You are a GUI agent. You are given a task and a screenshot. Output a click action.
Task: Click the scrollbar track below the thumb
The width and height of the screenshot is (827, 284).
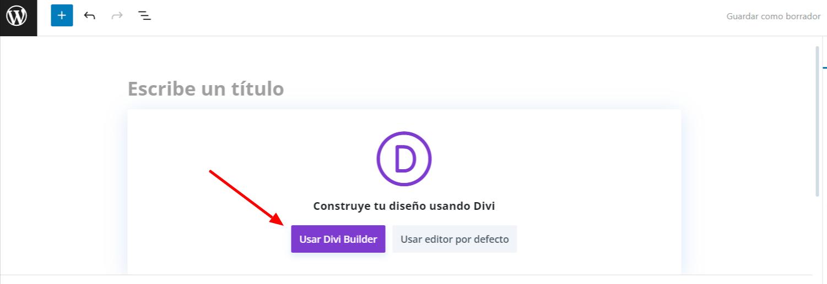(x=818, y=236)
